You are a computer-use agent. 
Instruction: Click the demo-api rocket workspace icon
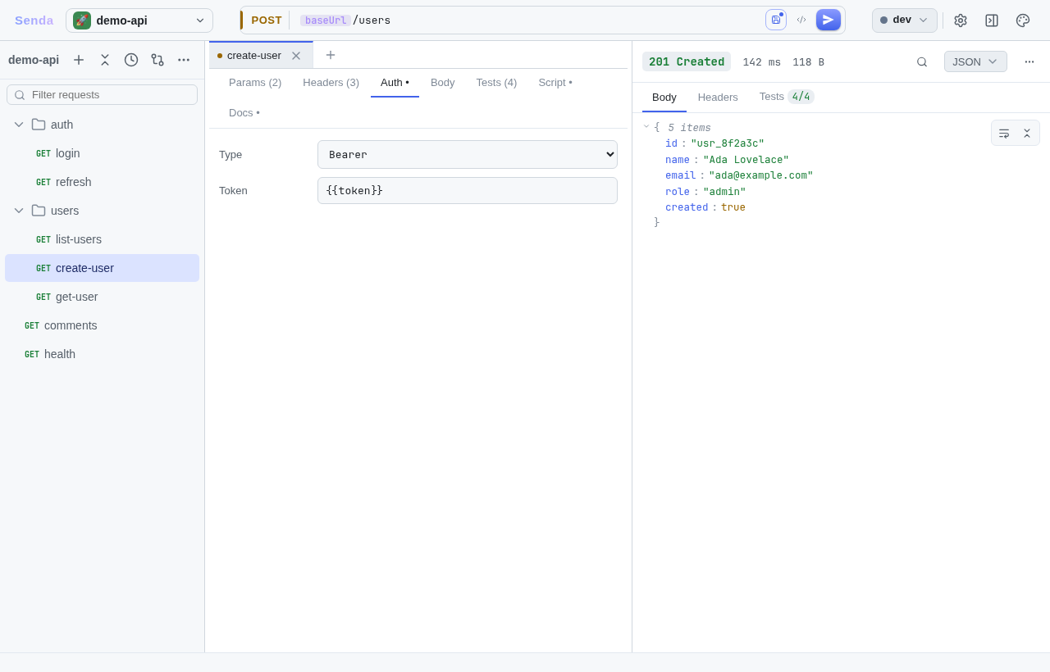click(x=82, y=20)
